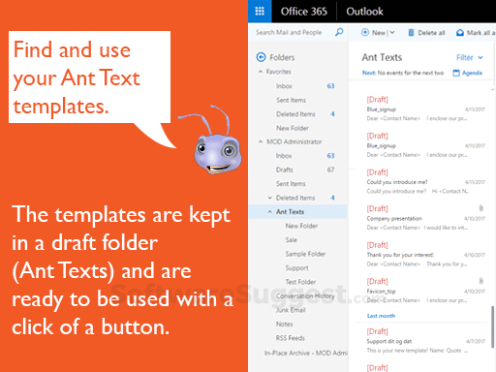The image size is (496, 372).
Task: Select Deleted Items under Favorites
Action: coord(295,114)
